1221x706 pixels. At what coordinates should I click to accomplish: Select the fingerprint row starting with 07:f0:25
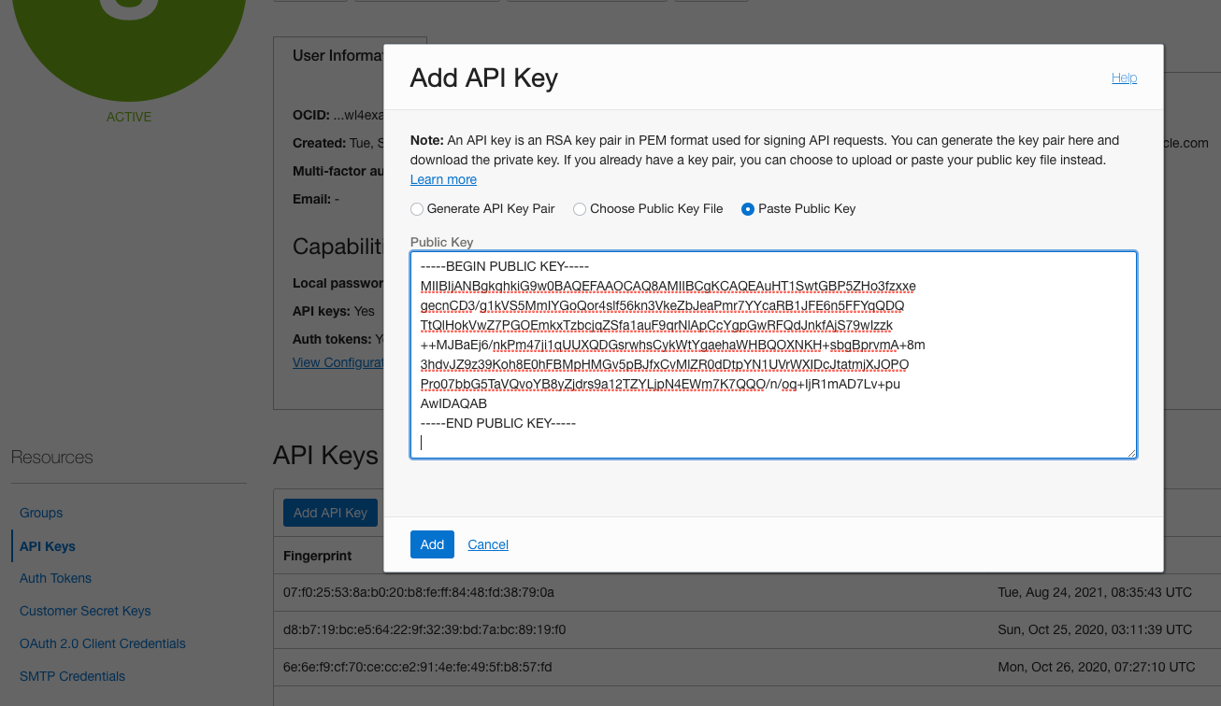(x=418, y=592)
